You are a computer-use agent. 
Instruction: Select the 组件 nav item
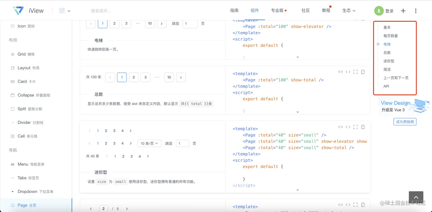(255, 10)
